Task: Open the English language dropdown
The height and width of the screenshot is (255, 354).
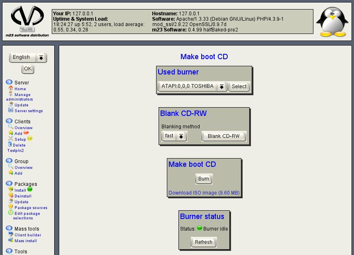Action: point(28,58)
